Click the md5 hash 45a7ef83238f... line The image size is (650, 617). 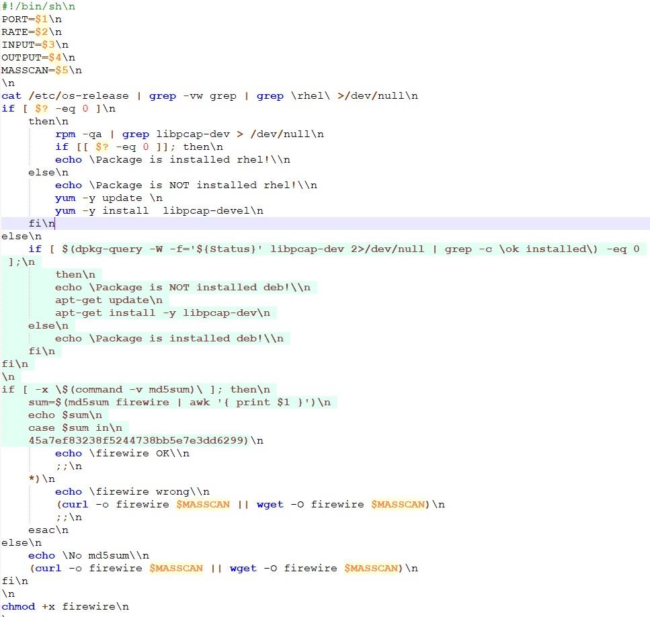coord(146,440)
